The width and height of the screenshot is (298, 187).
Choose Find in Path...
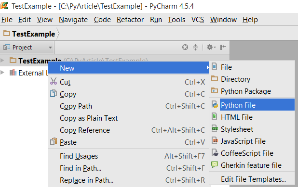coord(128,168)
